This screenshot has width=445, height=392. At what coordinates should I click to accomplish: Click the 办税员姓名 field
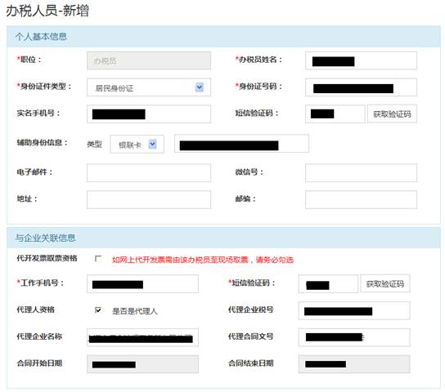coord(361,60)
